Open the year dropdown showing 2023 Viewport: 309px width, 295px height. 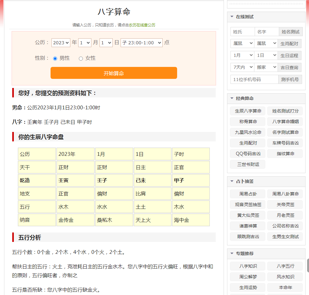click(x=61, y=43)
